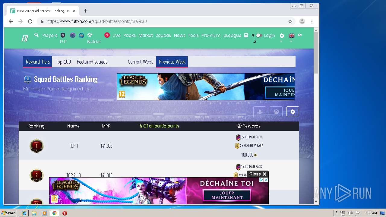Open the Reward Tiers tab
The width and height of the screenshot is (386, 217).
(38, 62)
